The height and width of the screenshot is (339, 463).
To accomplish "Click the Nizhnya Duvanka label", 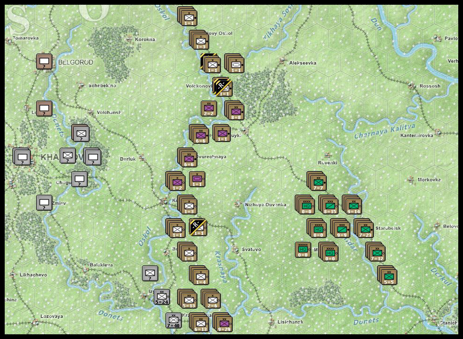I will click(265, 204).
